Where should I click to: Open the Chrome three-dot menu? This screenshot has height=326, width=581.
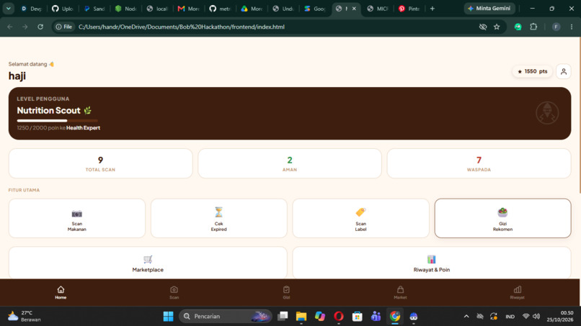pos(572,27)
